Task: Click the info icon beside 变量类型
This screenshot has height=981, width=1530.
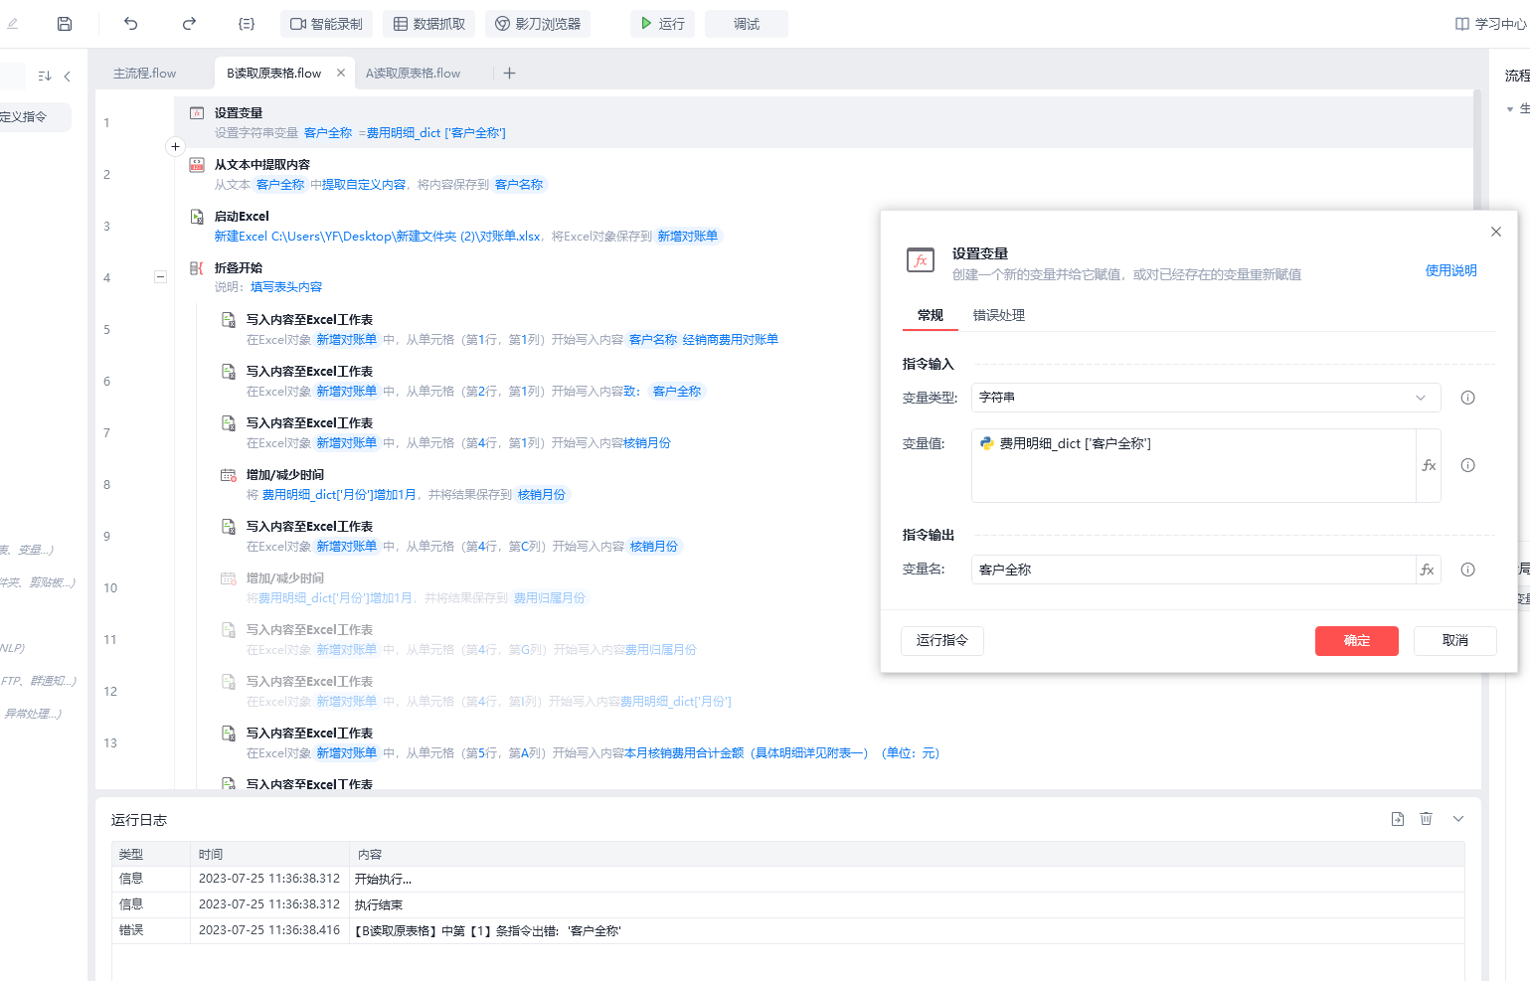Action: click(x=1468, y=398)
